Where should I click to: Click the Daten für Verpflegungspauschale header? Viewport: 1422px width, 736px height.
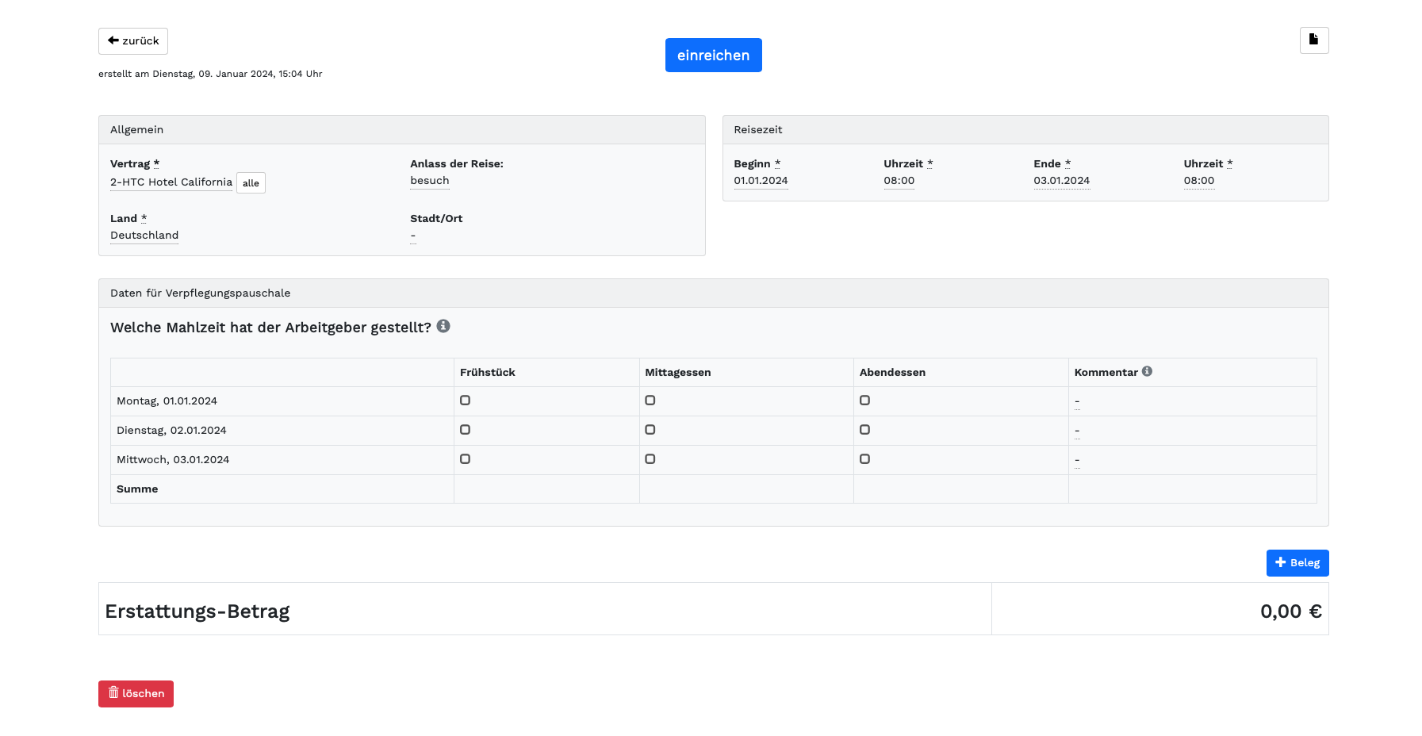(x=713, y=293)
